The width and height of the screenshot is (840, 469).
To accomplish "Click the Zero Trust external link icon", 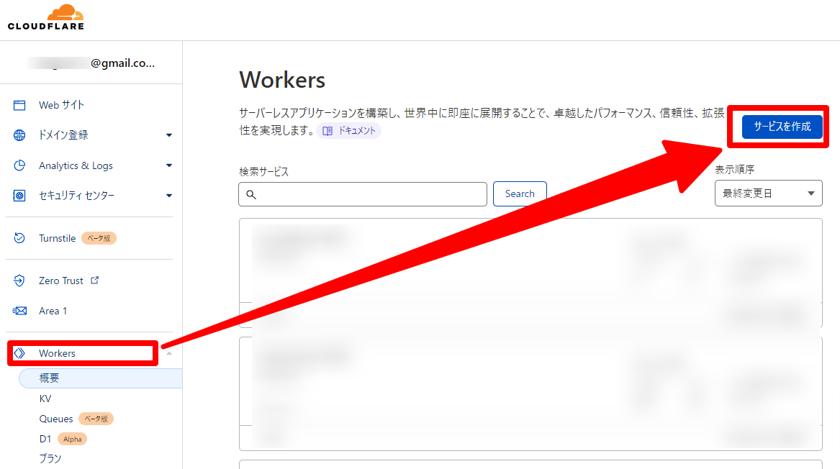I will tap(95, 280).
